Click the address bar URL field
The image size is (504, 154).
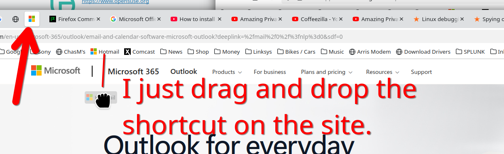[x=252, y=37]
